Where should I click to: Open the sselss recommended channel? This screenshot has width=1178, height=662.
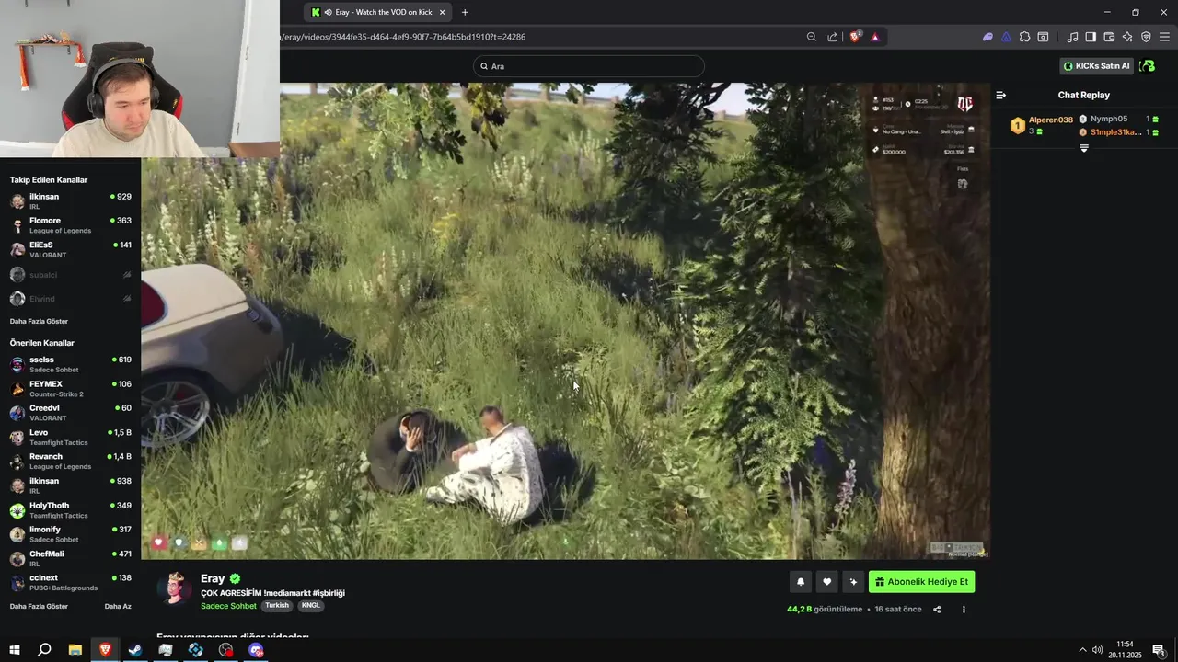tap(71, 364)
